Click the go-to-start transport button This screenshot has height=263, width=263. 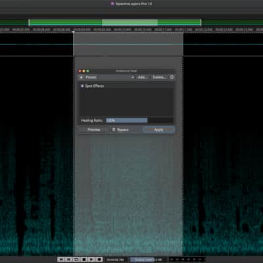coord(61,260)
